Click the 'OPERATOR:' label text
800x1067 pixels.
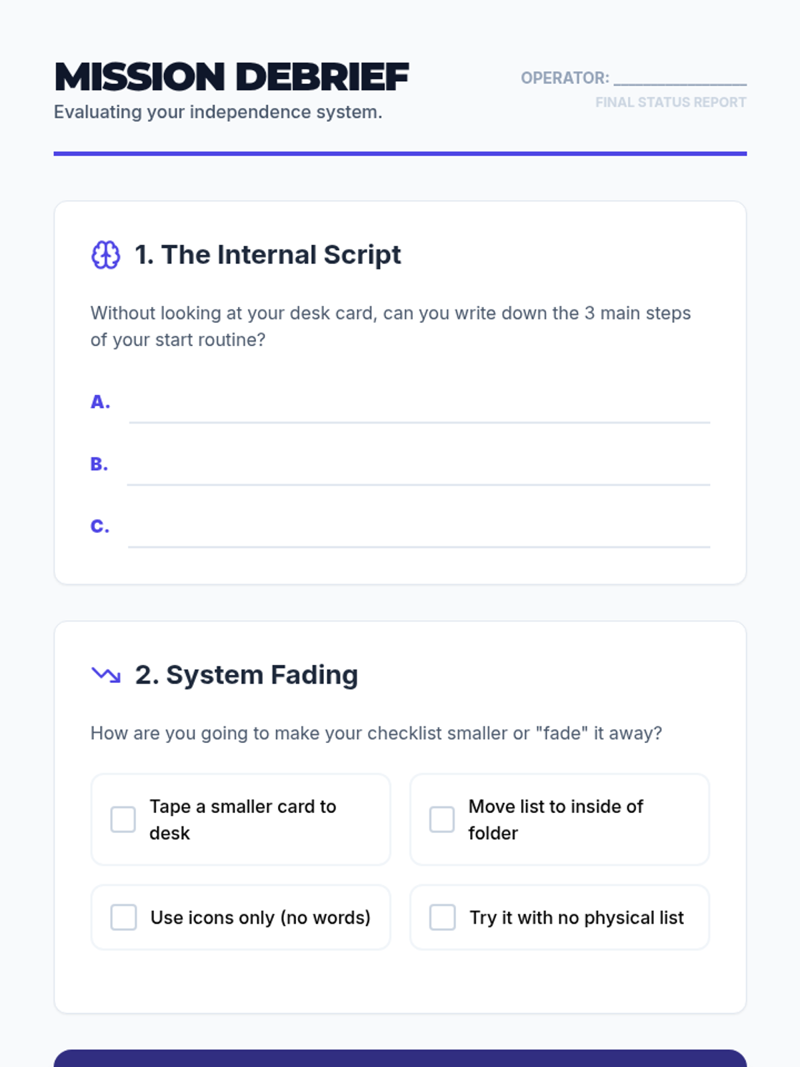[x=565, y=78]
